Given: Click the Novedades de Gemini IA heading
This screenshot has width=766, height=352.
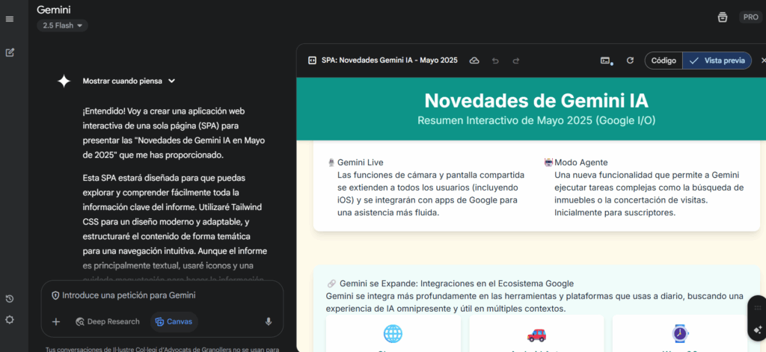Looking at the screenshot, I should pos(536,101).
